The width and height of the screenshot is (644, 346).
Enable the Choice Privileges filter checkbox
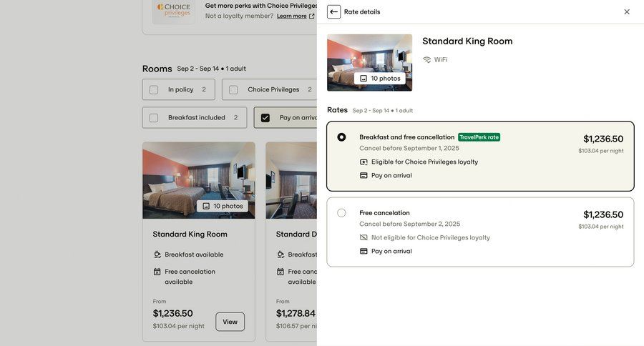click(x=233, y=90)
